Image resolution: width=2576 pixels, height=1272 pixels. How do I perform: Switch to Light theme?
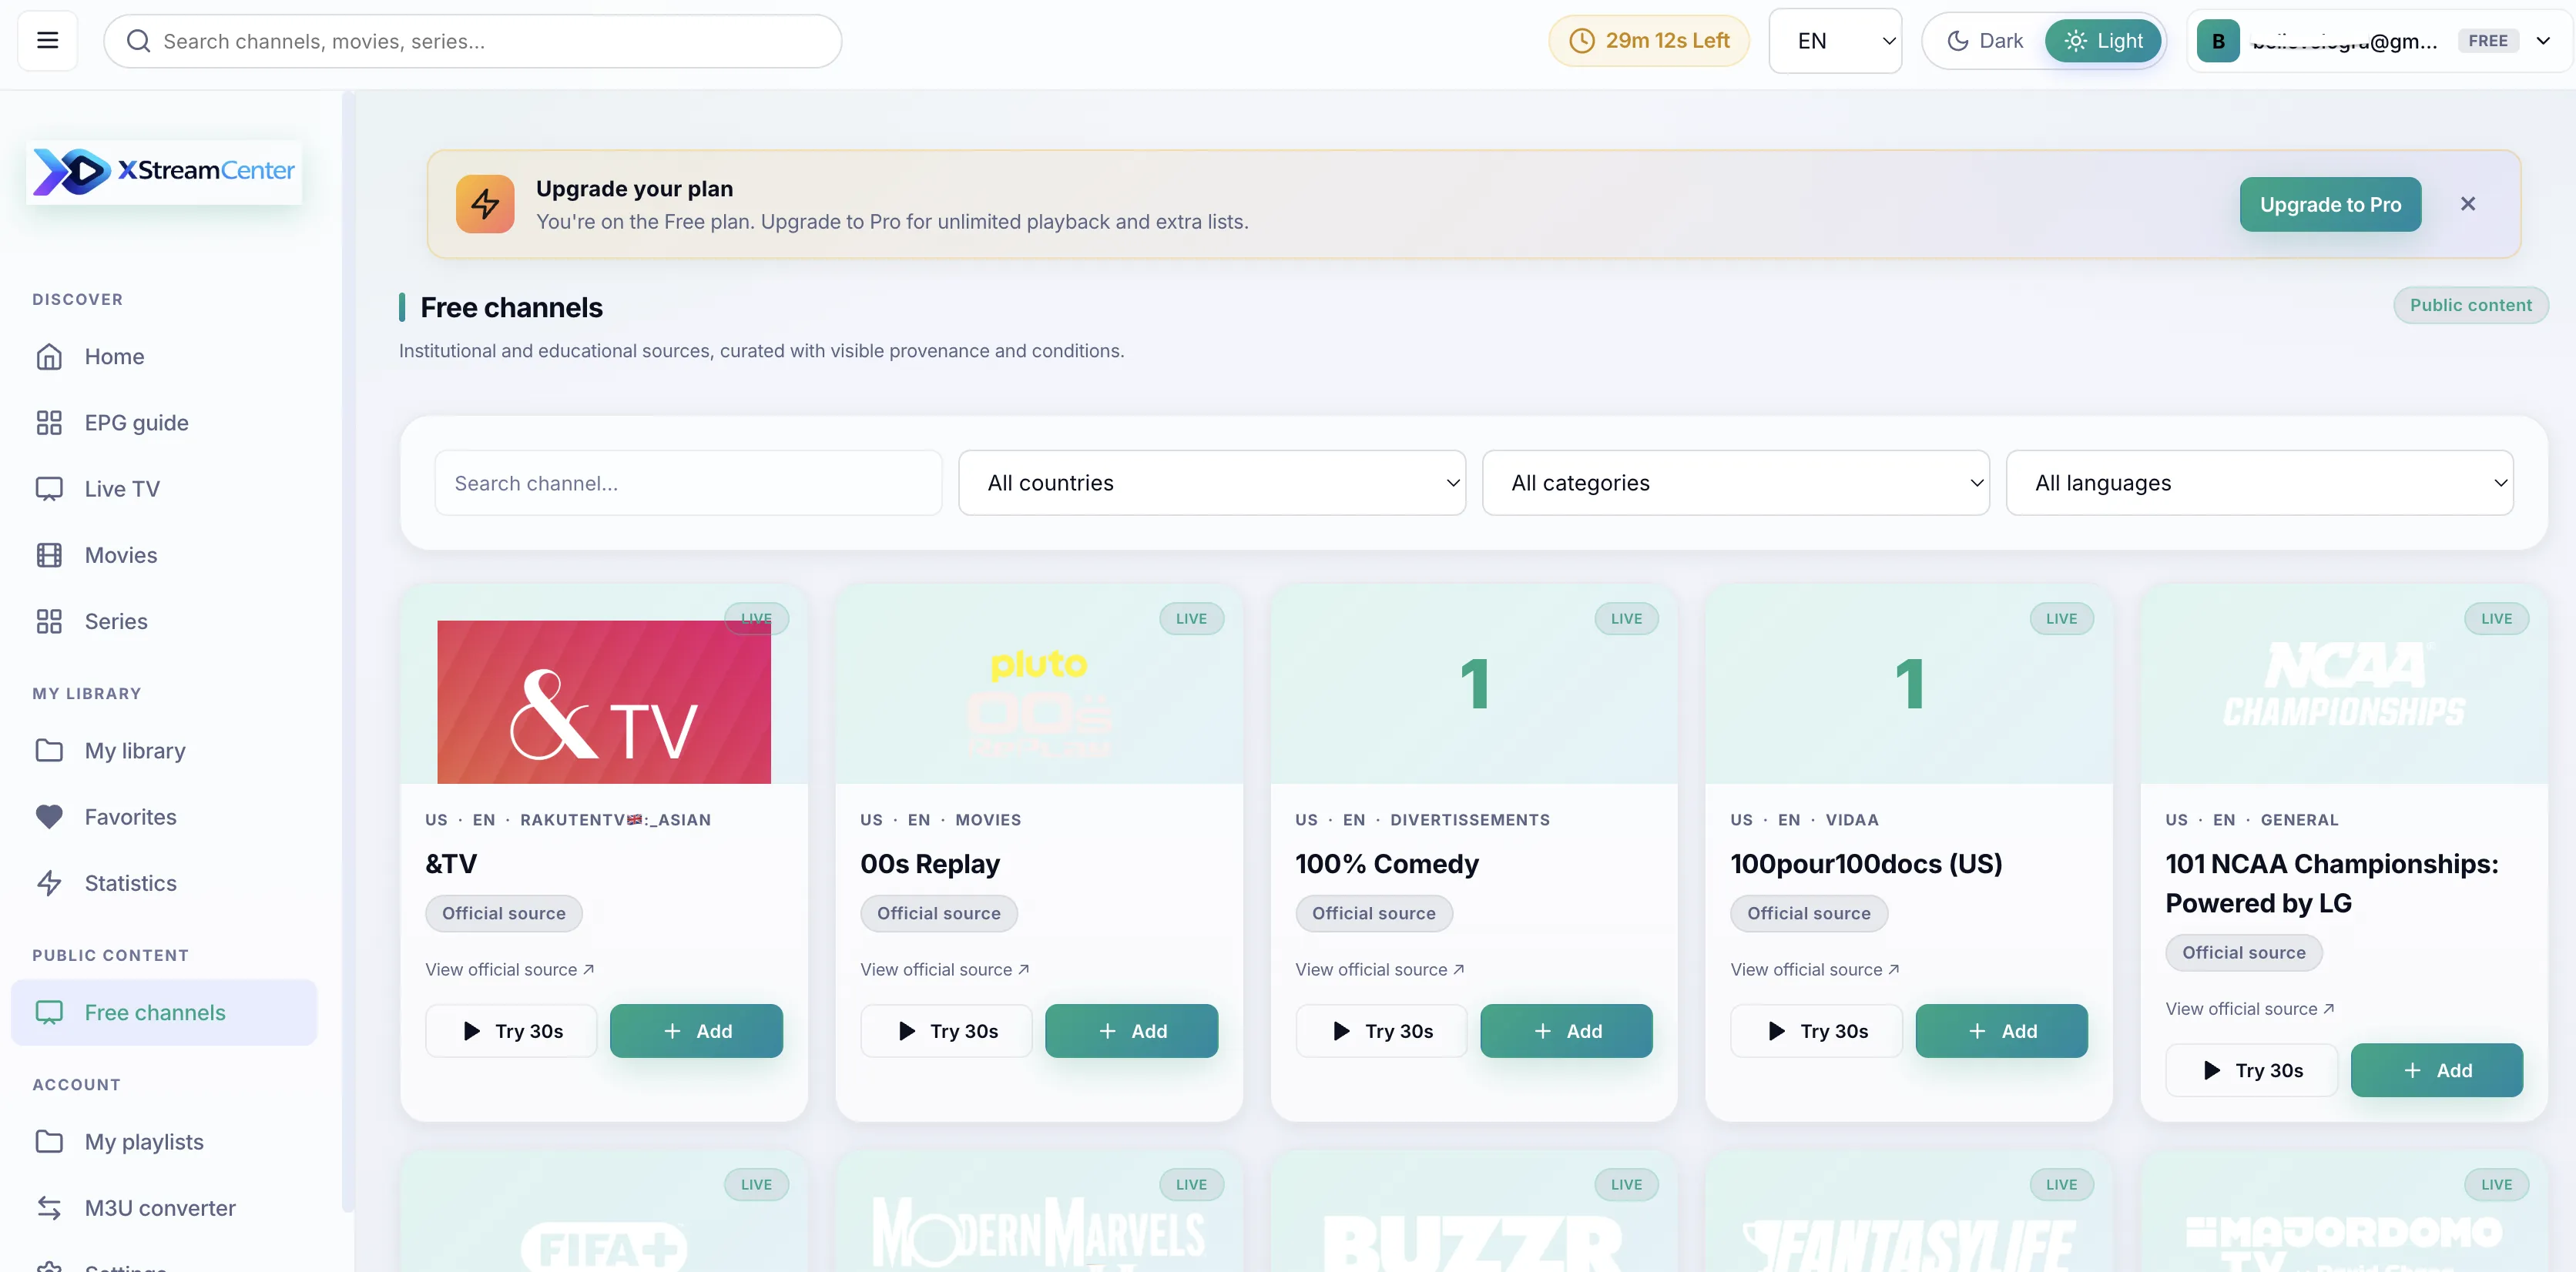click(2103, 41)
